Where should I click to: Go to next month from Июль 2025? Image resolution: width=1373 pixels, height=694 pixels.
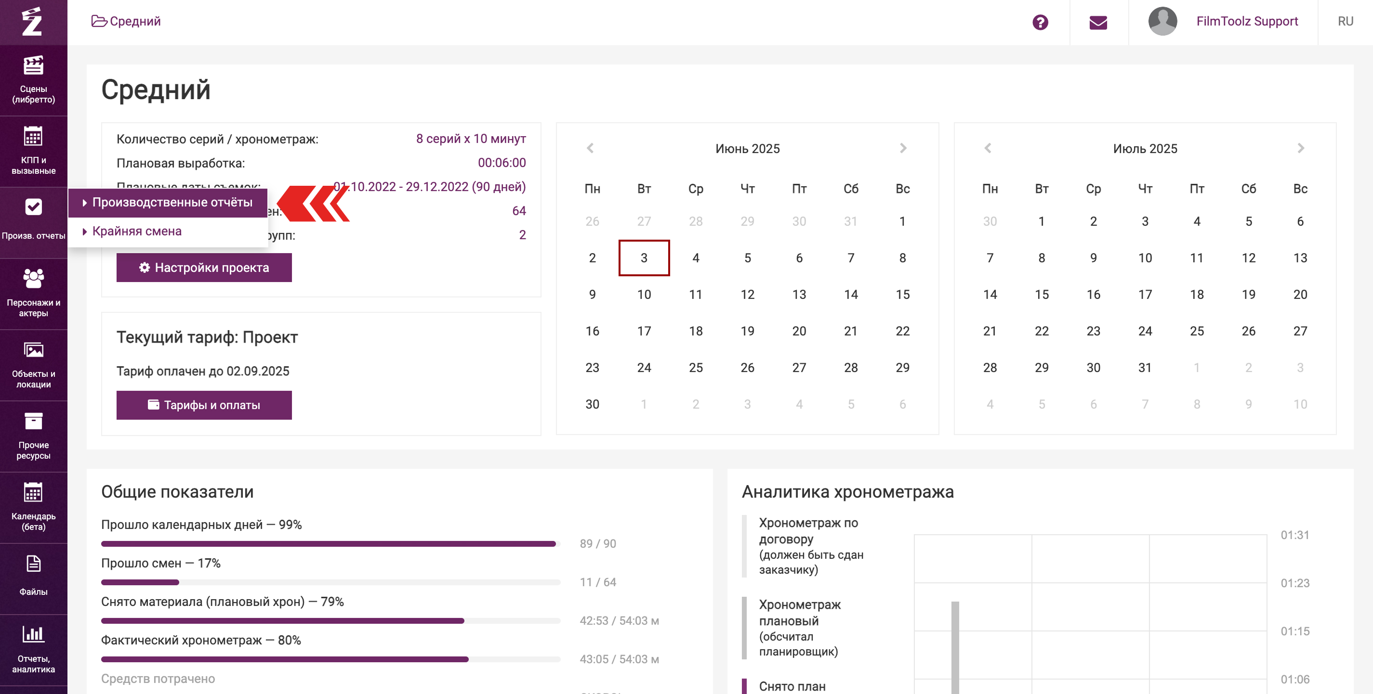click(1301, 148)
